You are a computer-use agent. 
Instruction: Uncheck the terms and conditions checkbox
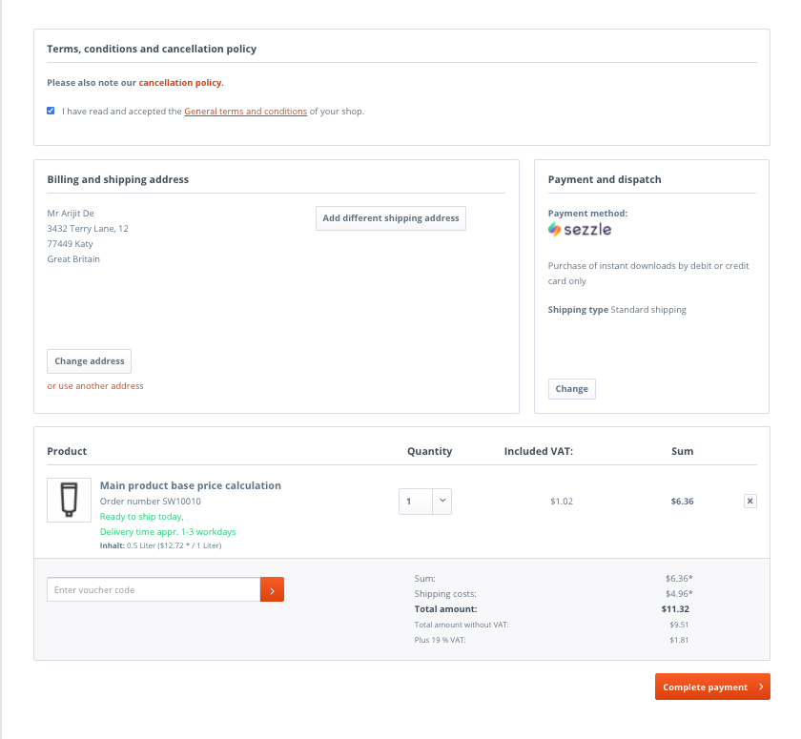(x=51, y=111)
